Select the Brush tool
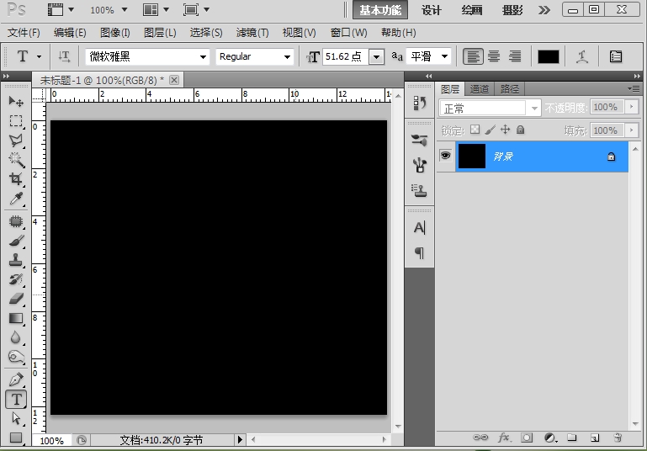Image resolution: width=647 pixels, height=451 pixels. point(16,241)
